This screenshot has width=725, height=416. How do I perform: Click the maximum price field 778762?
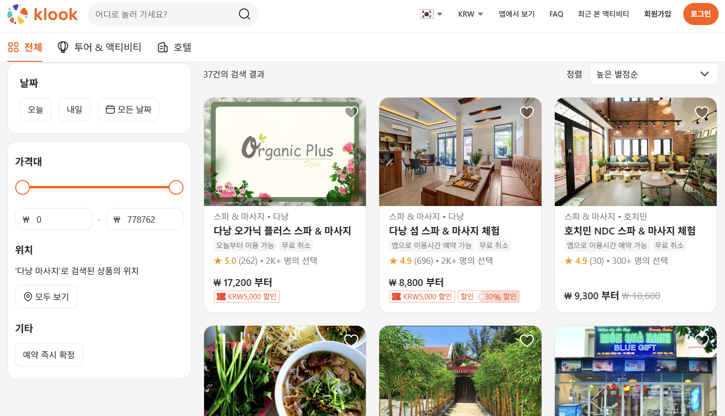pyautogui.click(x=145, y=219)
